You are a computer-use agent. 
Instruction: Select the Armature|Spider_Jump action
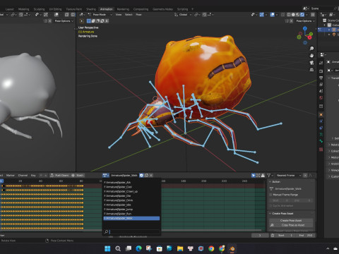pyautogui.click(x=132, y=210)
